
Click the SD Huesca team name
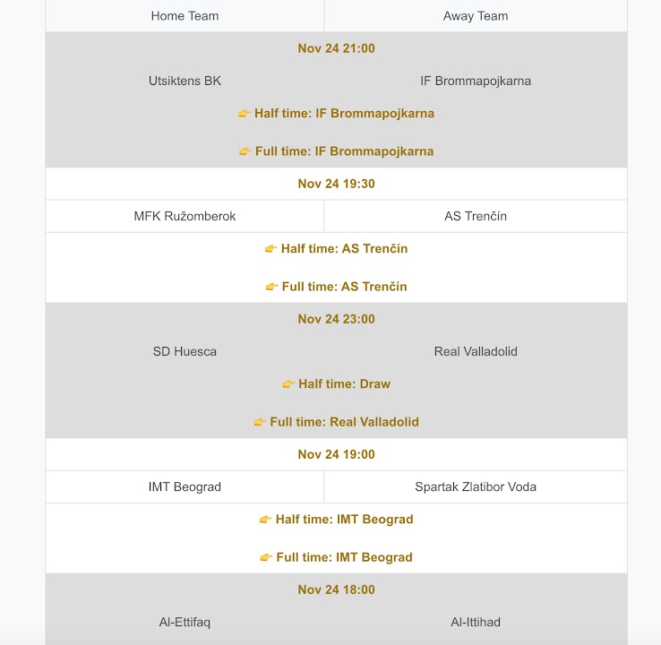(x=185, y=351)
